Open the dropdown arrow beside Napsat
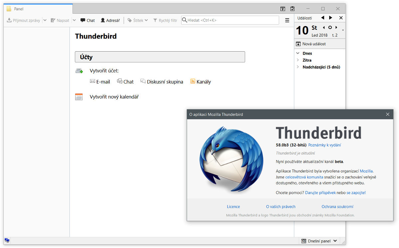 click(x=74, y=20)
